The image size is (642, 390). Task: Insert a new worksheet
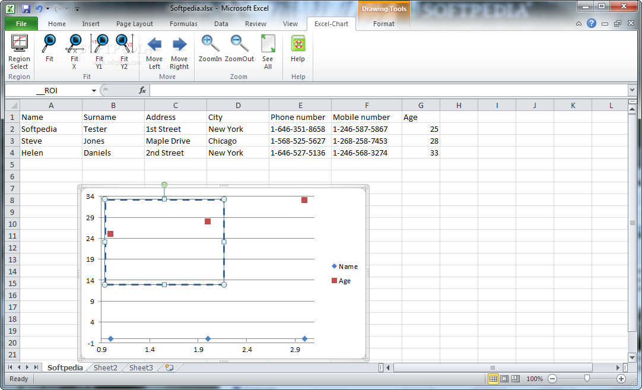click(x=169, y=367)
